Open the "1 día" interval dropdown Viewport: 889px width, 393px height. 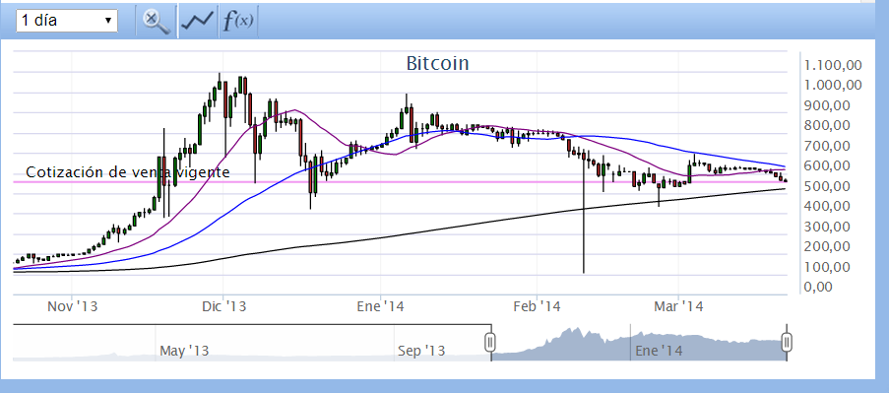coord(67,21)
